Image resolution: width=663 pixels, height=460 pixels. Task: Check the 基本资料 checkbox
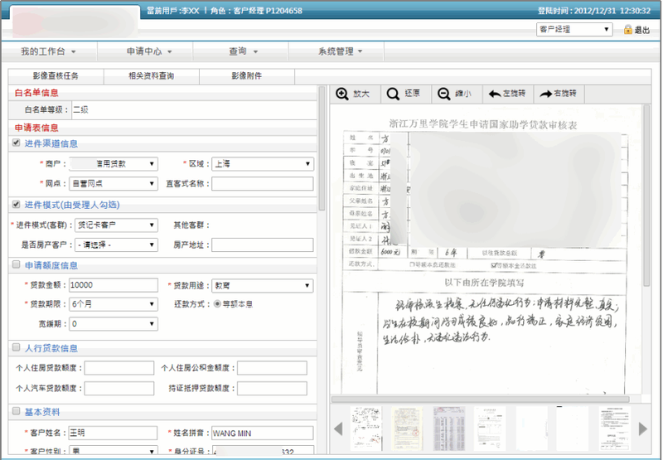(x=16, y=410)
